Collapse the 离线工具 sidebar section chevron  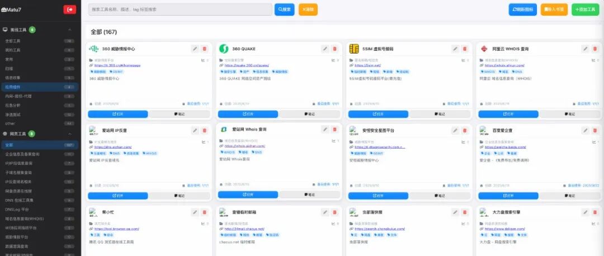(70, 30)
